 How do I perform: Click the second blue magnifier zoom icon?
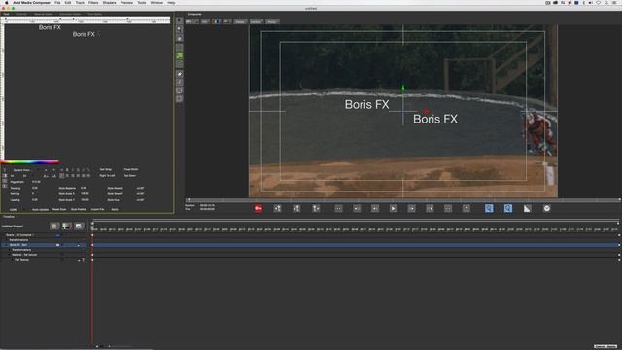tap(508, 208)
